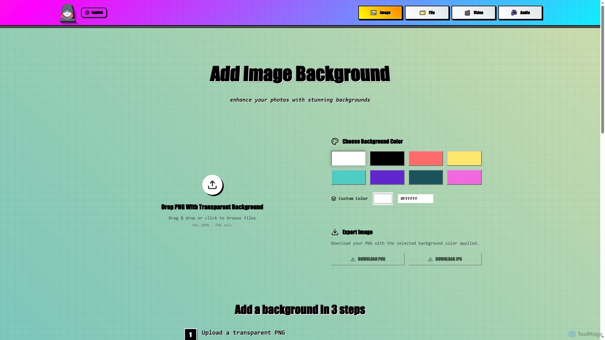Select the pink background swatch
The width and height of the screenshot is (605, 340).
click(x=464, y=178)
